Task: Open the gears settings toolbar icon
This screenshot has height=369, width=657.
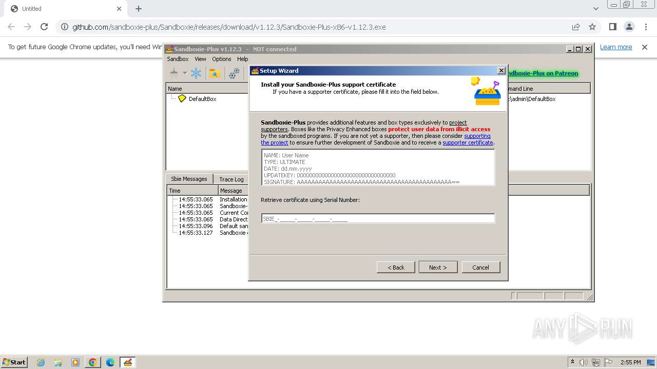Action: point(234,73)
